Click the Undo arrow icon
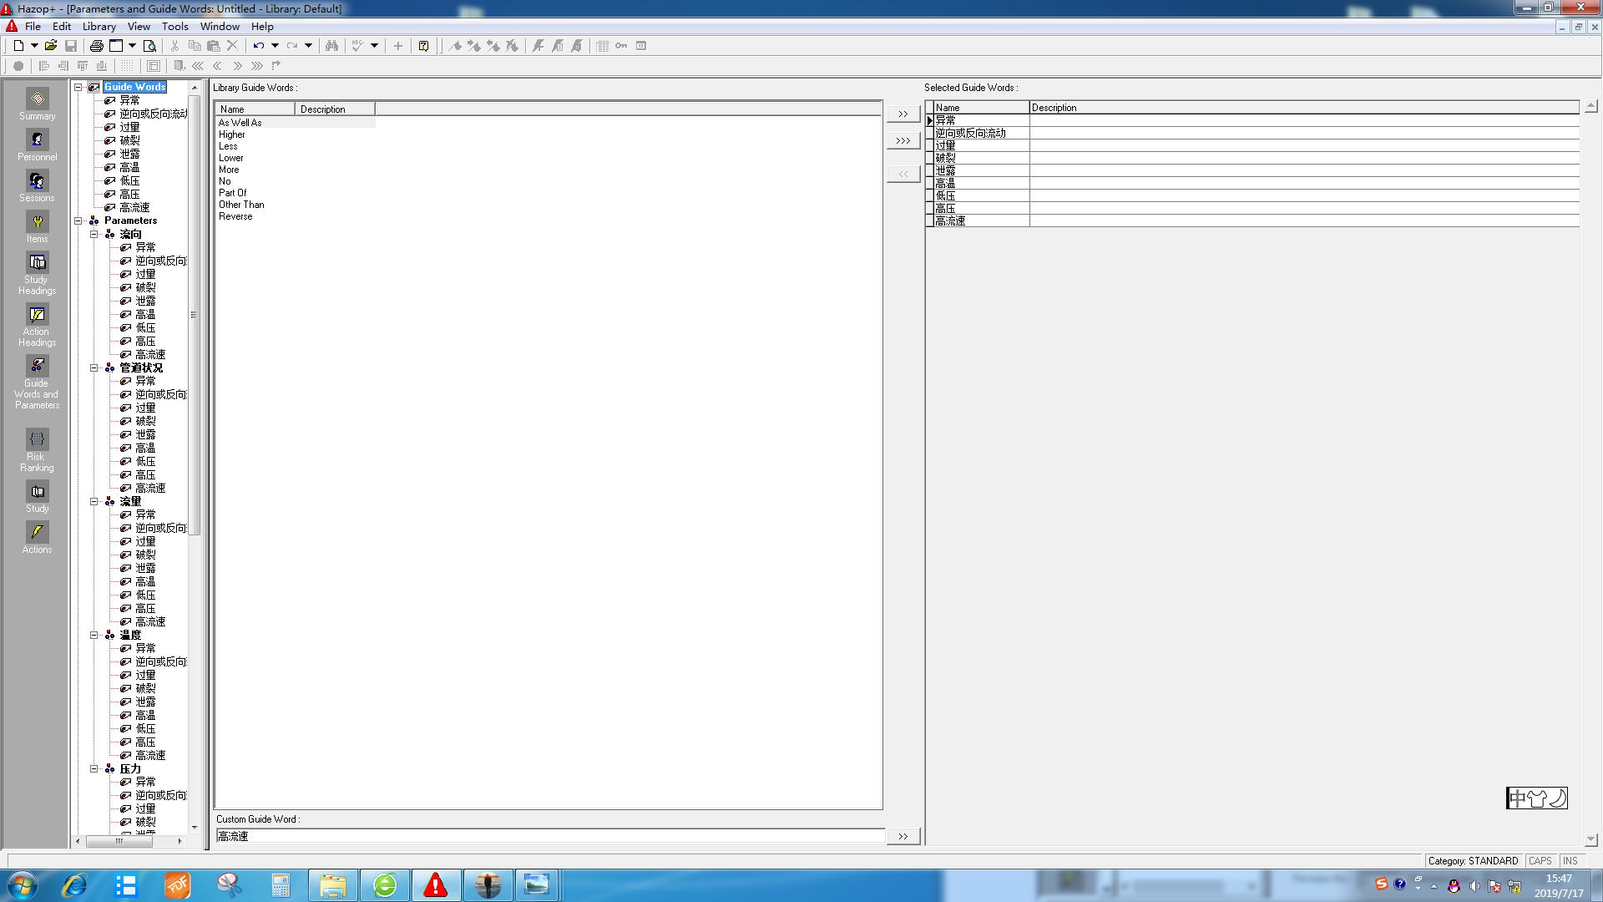This screenshot has width=1603, height=902. (x=259, y=46)
